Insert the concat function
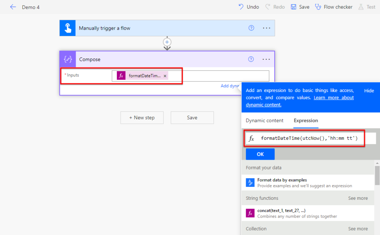The width and height of the screenshot is (380, 235). pos(308,213)
